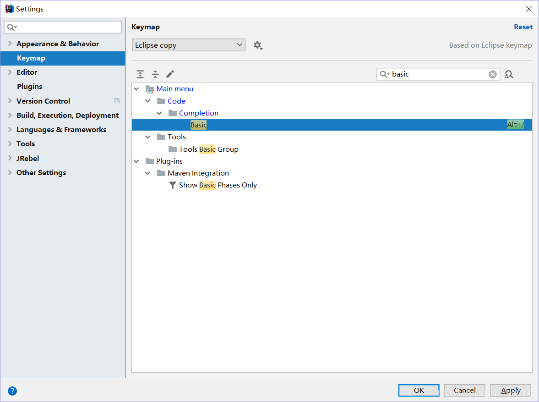Expand the sidebar Tools settings chevron
Image resolution: width=539 pixels, height=402 pixels.
pyautogui.click(x=10, y=143)
